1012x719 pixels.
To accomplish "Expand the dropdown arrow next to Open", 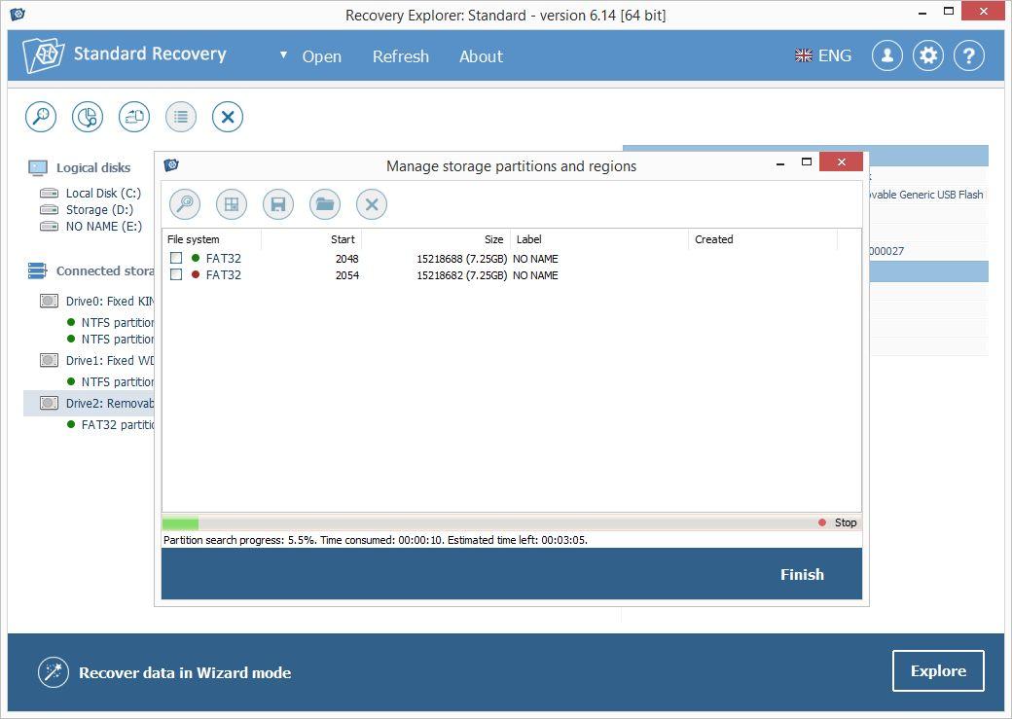I will pos(283,54).
